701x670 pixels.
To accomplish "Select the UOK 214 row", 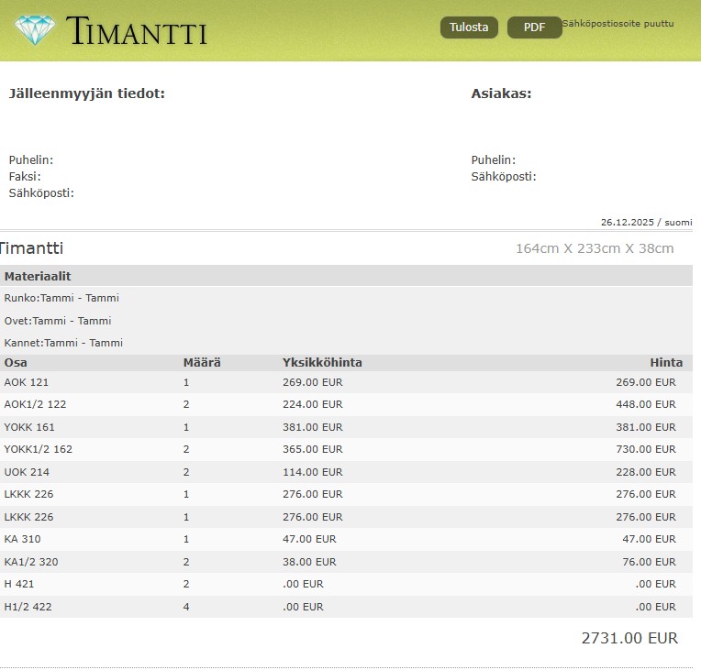I will pos(27,472).
